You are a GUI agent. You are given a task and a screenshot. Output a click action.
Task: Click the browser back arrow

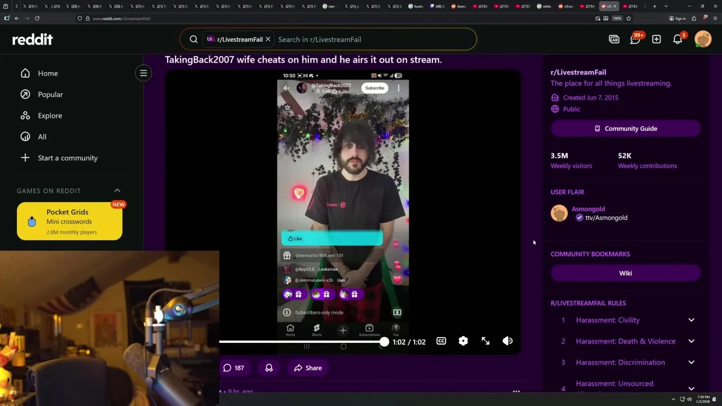[16, 19]
